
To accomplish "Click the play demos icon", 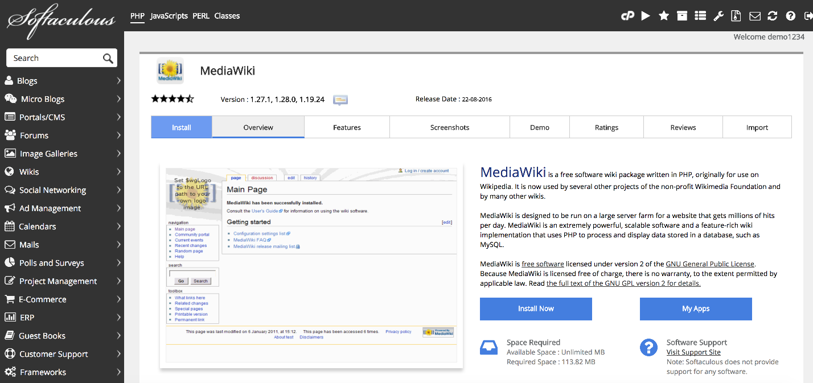I will (646, 16).
